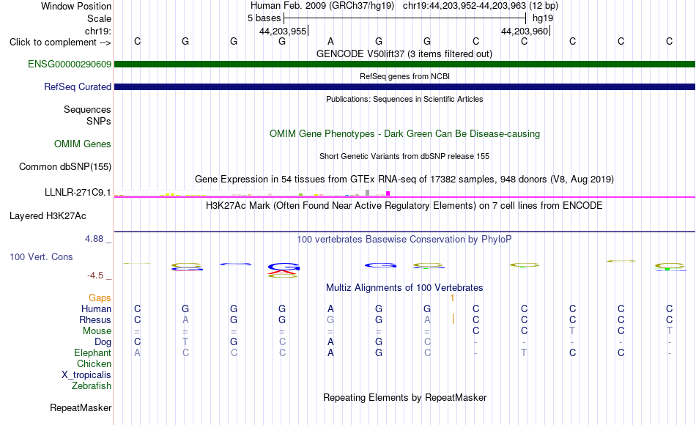Click the Zebrafish species label
The image size is (696, 425).
tap(92, 385)
